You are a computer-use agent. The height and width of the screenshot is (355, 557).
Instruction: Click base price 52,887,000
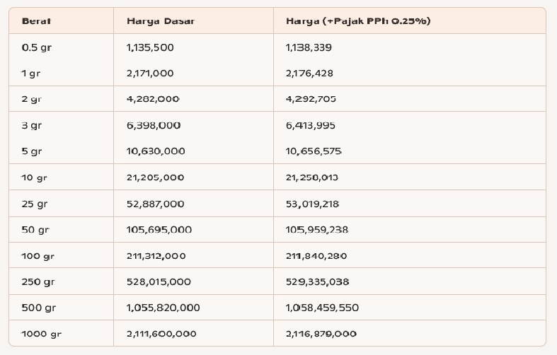[x=155, y=204]
